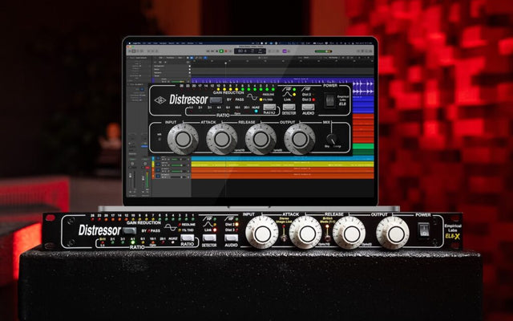Click the LCD tempo and position display
Viewport: 513px width, 321px height.
click(250, 51)
